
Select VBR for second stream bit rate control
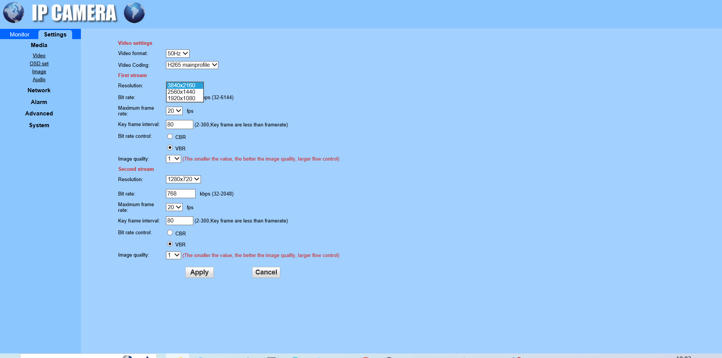click(x=170, y=244)
